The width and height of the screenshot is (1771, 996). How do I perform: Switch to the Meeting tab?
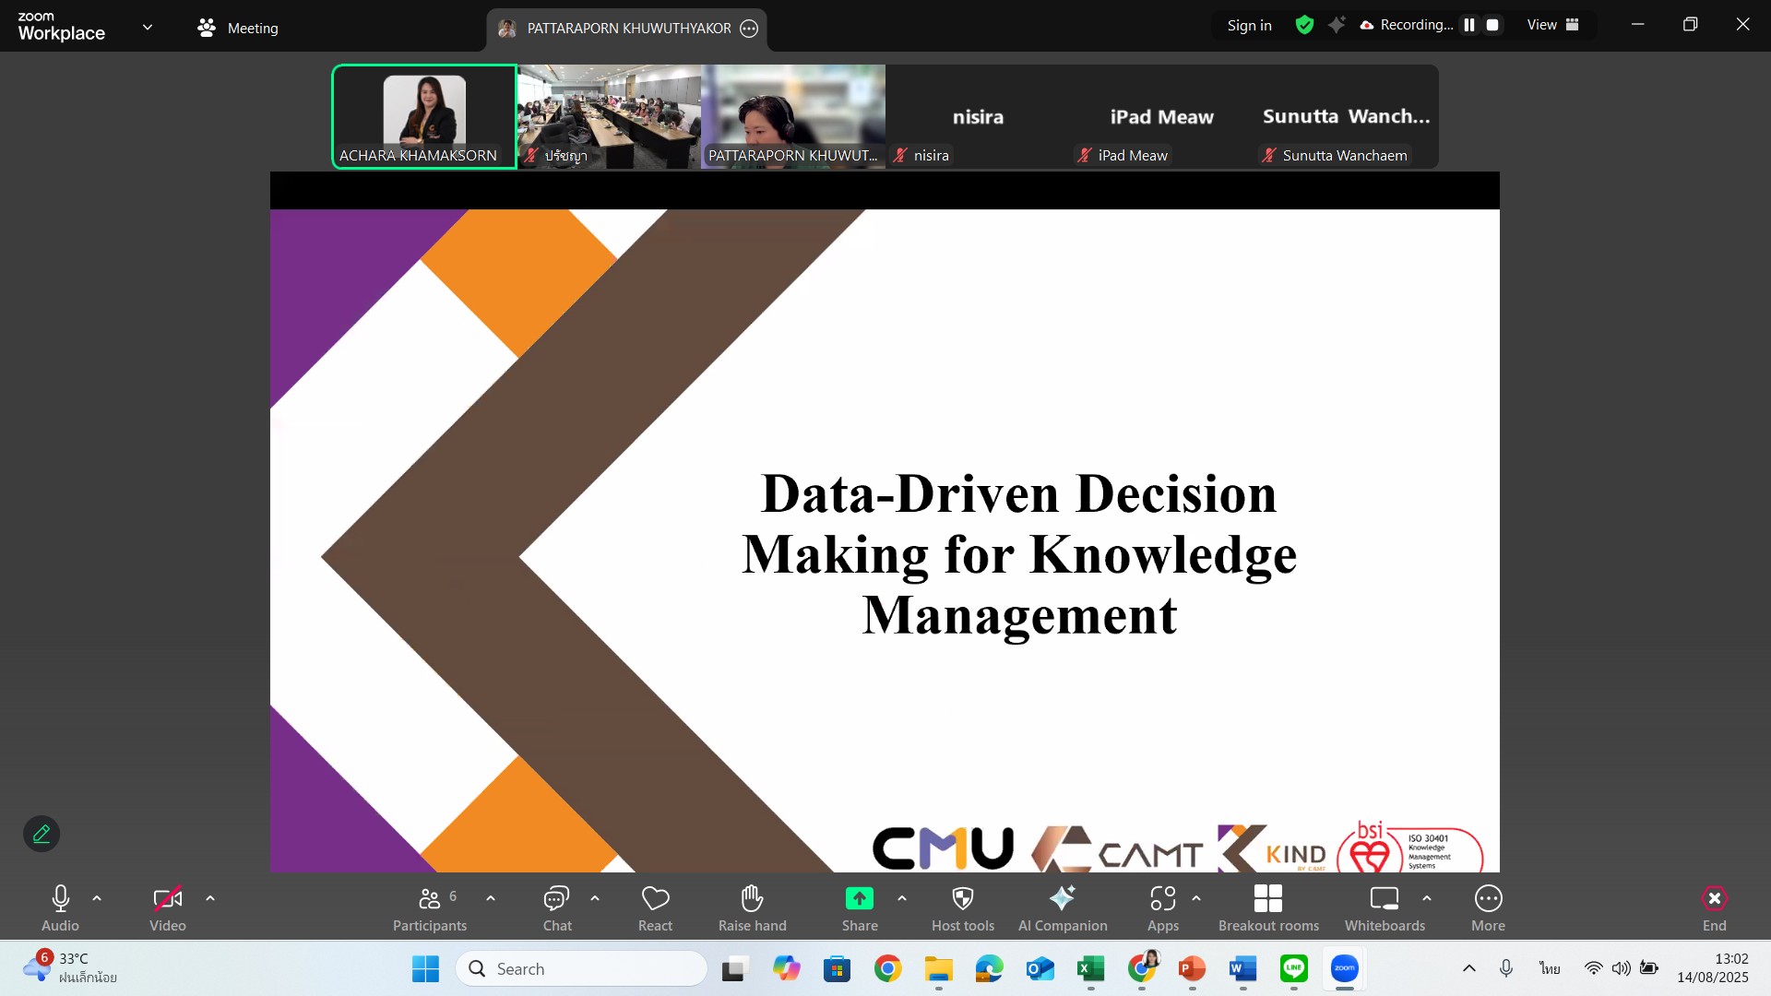[238, 28]
